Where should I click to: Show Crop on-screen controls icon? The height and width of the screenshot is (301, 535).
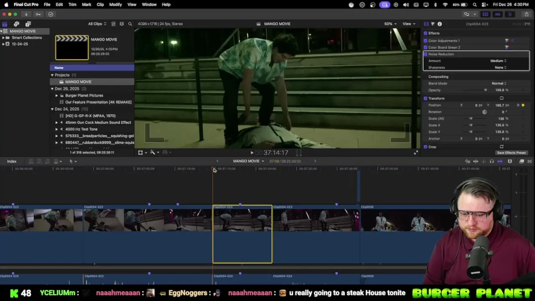tap(502, 147)
